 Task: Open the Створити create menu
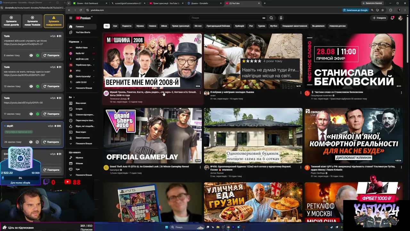click(x=380, y=18)
